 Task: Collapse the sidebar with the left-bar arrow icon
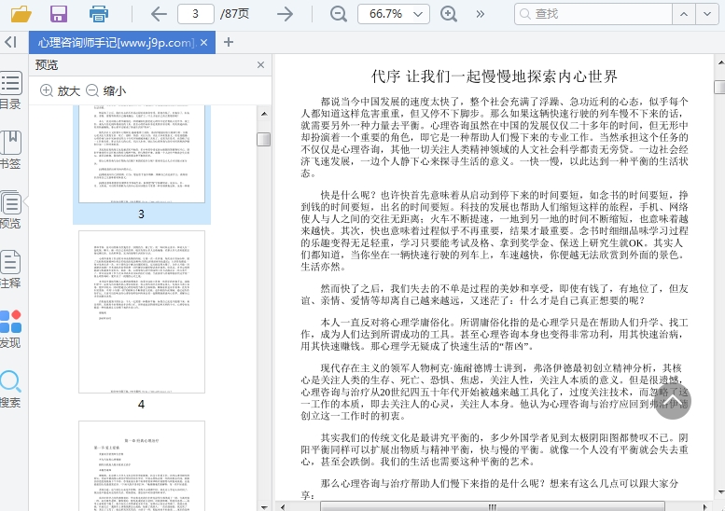pos(10,42)
